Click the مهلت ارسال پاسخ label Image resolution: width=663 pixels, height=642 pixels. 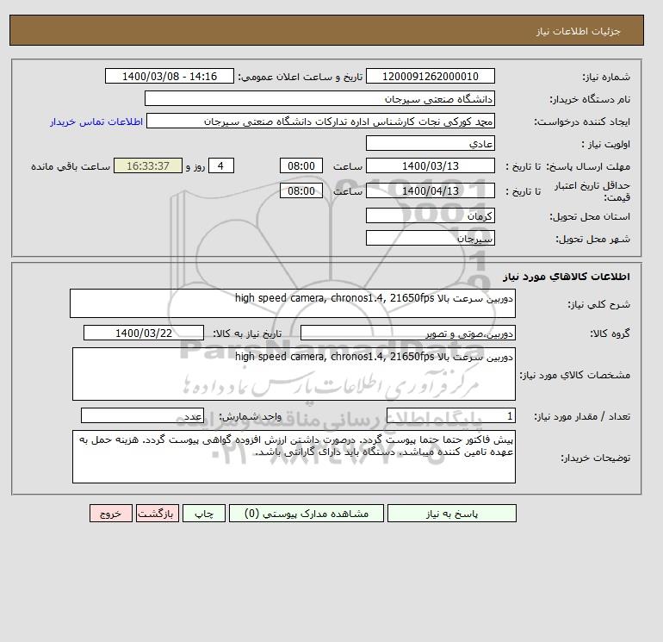click(588, 166)
